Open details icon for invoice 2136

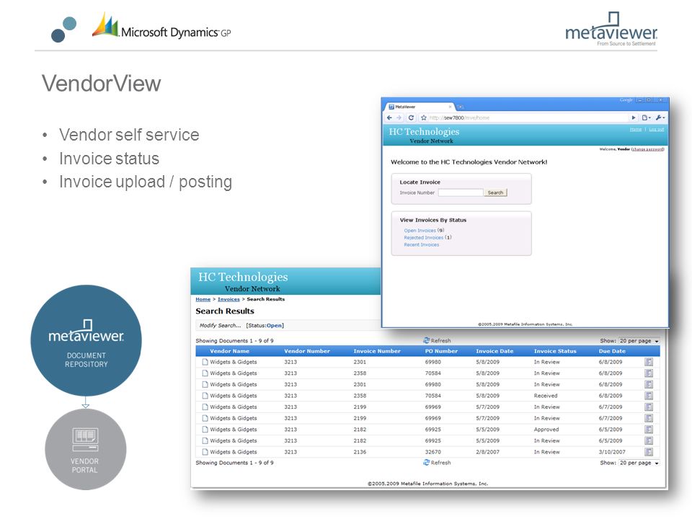pos(649,452)
